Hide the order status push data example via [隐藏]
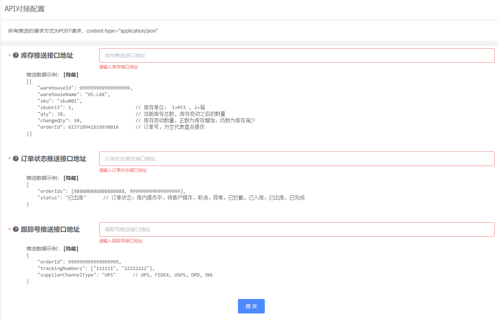The height and width of the screenshot is (320, 498). pos(71,178)
